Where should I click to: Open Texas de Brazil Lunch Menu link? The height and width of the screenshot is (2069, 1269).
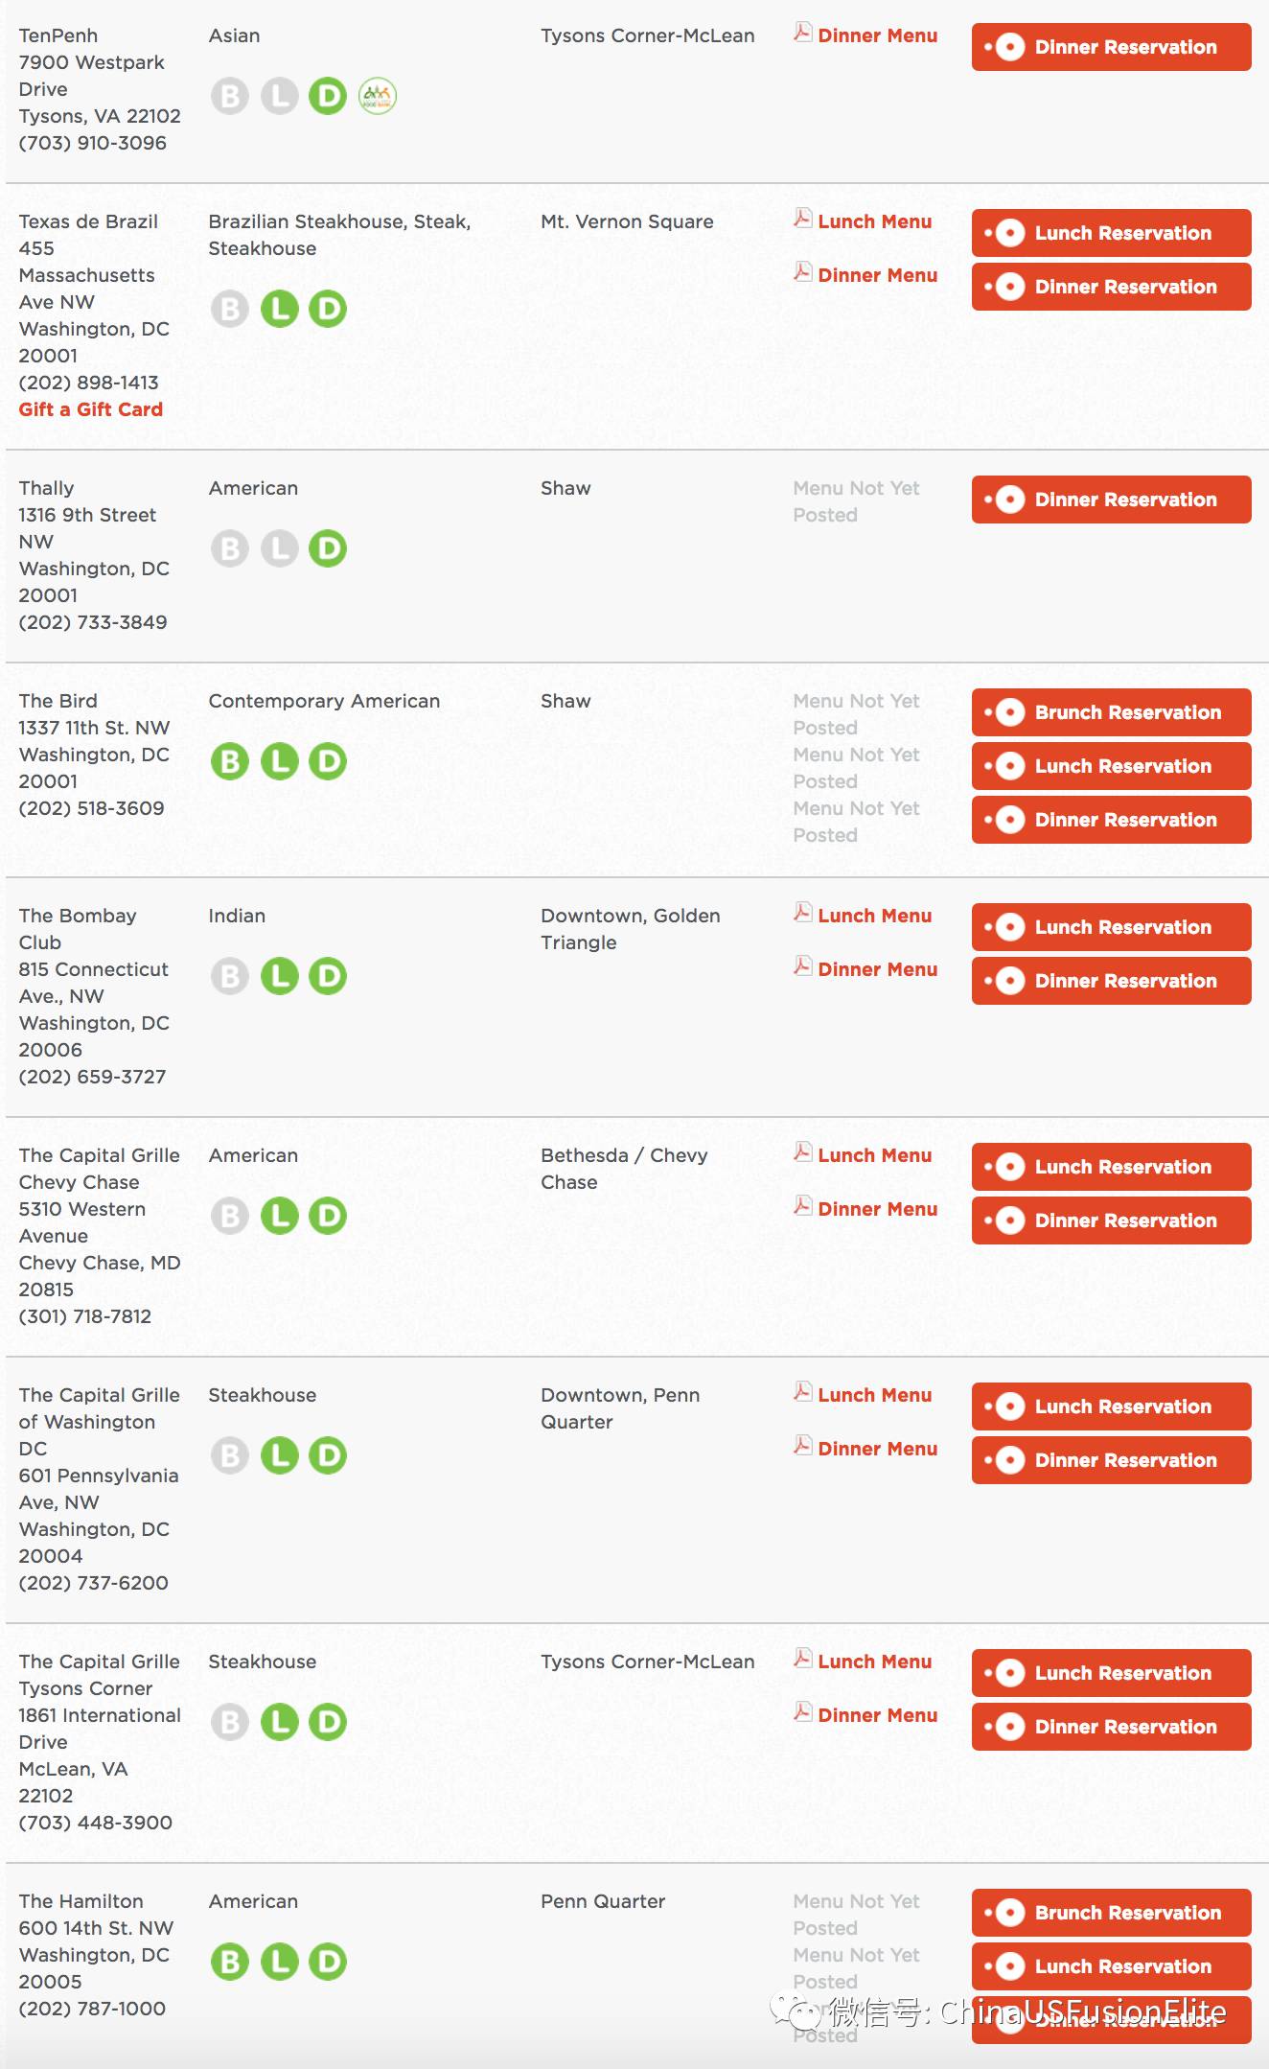tap(874, 221)
